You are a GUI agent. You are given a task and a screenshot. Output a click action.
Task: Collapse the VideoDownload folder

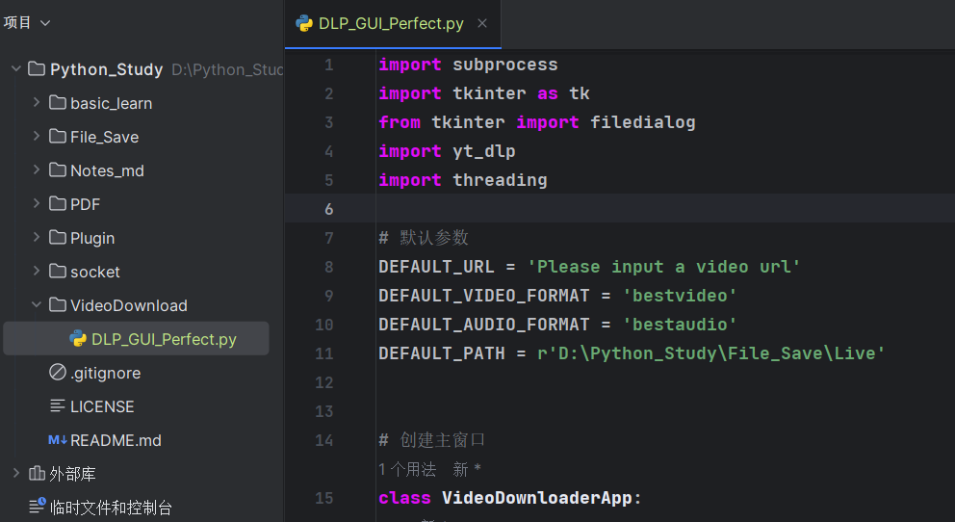tap(37, 304)
